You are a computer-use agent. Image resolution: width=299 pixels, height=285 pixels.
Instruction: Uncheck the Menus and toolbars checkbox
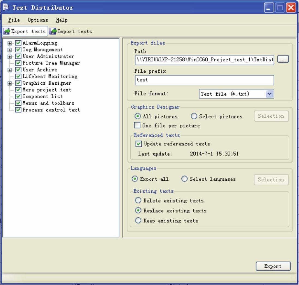pos(18,103)
